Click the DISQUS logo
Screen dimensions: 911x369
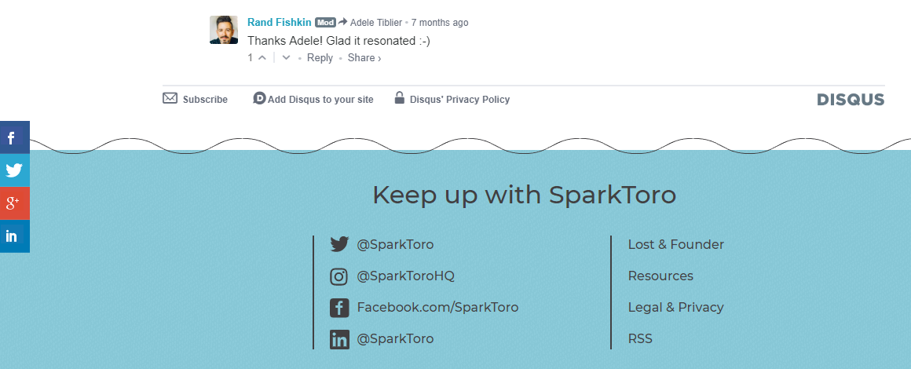(851, 100)
